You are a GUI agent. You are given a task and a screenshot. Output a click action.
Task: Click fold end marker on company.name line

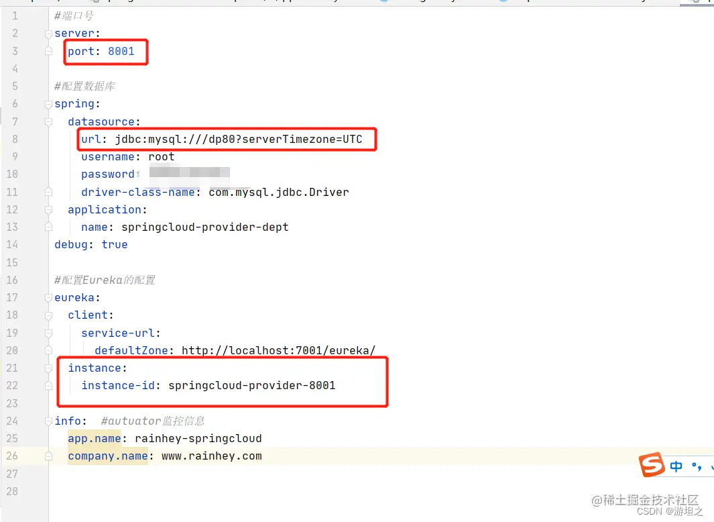49,456
